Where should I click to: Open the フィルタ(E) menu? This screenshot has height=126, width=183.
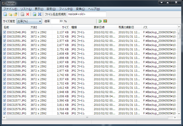tap(66, 9)
